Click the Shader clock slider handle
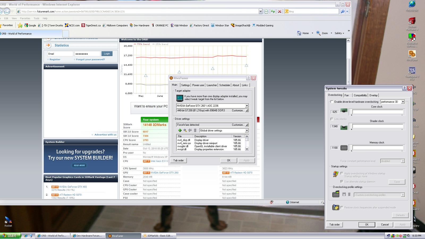This screenshot has width=425, height=239. point(352,127)
